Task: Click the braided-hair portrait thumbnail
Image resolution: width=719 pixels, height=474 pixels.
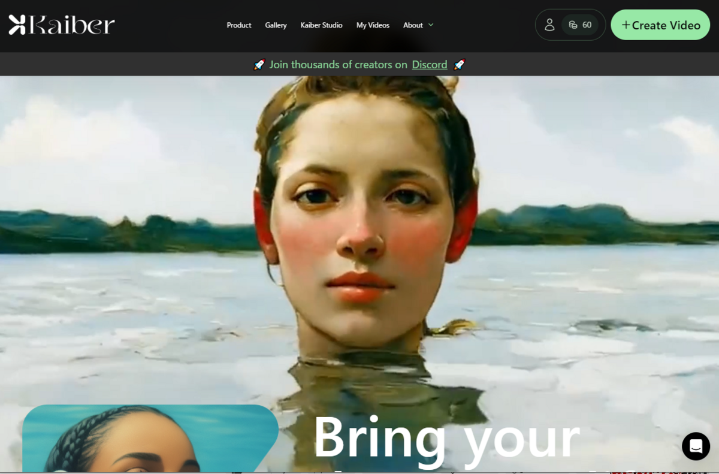Action: 150,439
